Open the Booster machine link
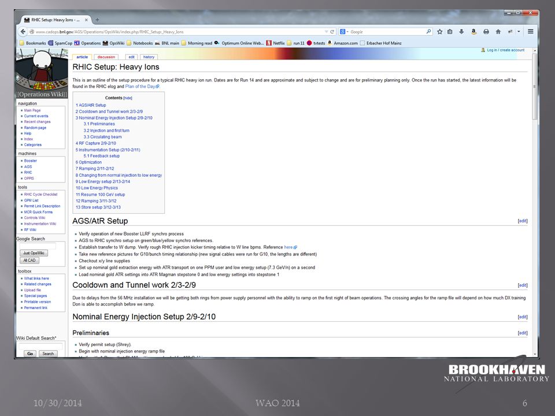The image size is (555, 416). [31, 161]
